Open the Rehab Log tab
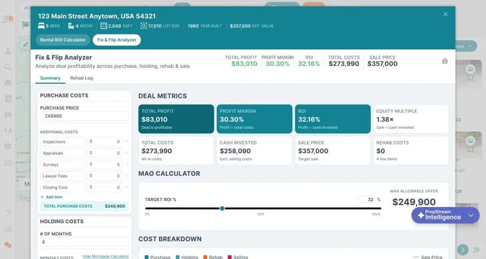This screenshot has width=486, height=259. pyautogui.click(x=81, y=78)
